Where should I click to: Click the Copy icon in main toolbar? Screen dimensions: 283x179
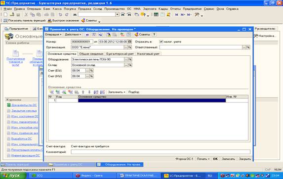[32, 15]
